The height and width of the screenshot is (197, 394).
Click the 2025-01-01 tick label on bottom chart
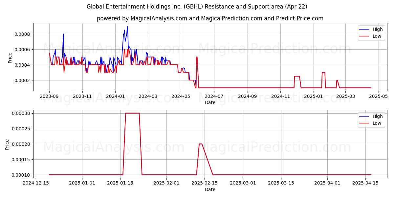82,183
